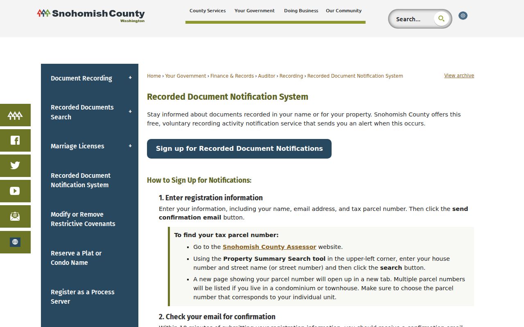Open the View archive link
The image size is (524, 327).
click(x=459, y=76)
